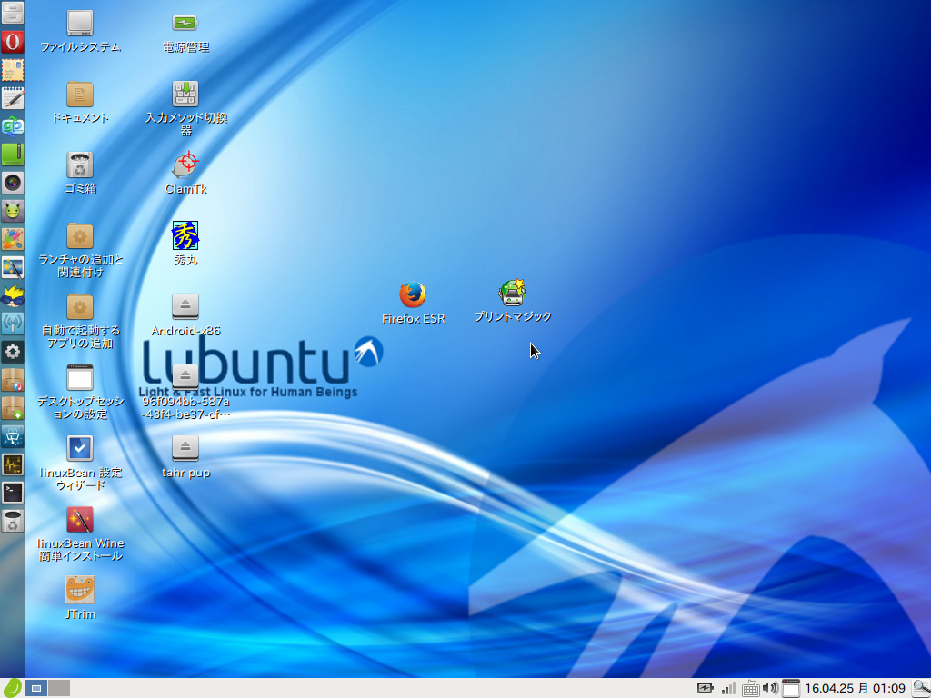931x698 pixels.
Task: Mute sound via the tray speaker icon
Action: (768, 688)
